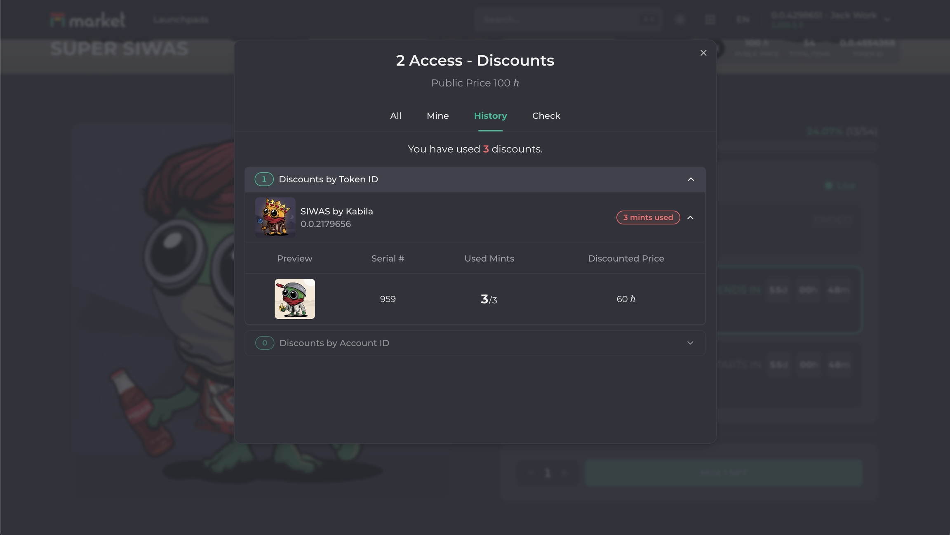Close the Access Discounts dialog
The image size is (950, 535).
click(x=703, y=53)
